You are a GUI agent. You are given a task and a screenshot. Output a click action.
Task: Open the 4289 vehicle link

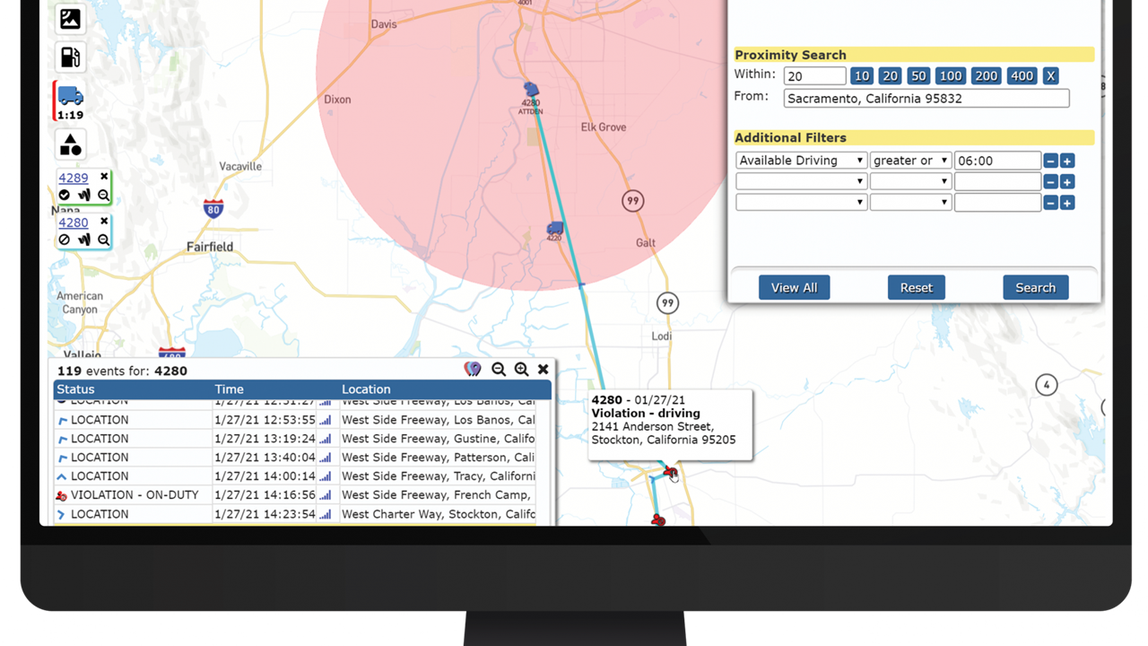click(x=74, y=178)
